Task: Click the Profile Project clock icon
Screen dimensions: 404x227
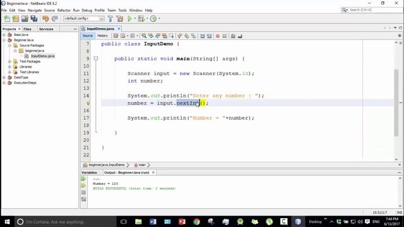Action: click(153, 18)
